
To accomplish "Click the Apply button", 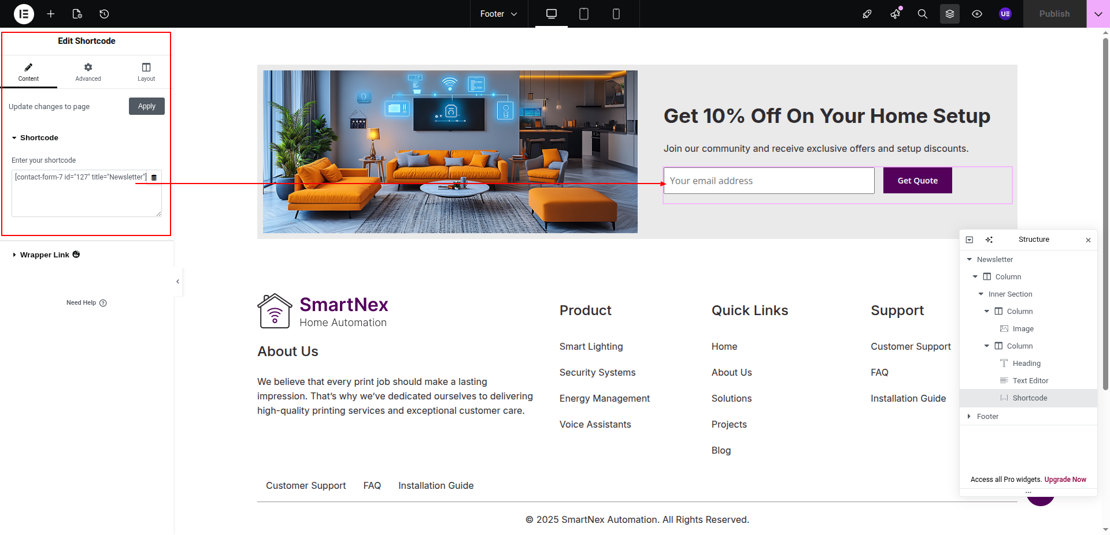I will click(x=147, y=106).
